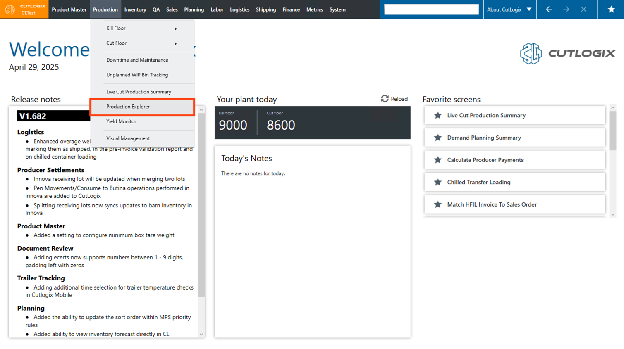This screenshot has width=624, height=349.
Task: Click the X close-screen icon in header
Action: click(583, 9)
